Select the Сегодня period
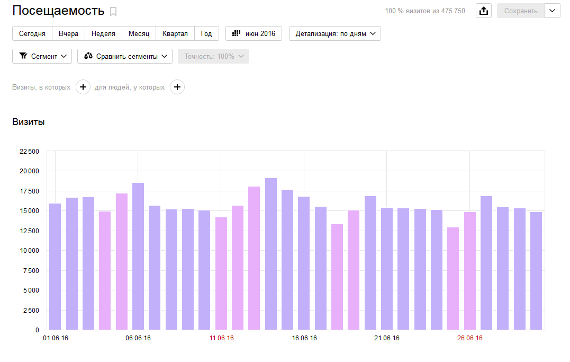Screen dimensions: 570x362 [32, 33]
